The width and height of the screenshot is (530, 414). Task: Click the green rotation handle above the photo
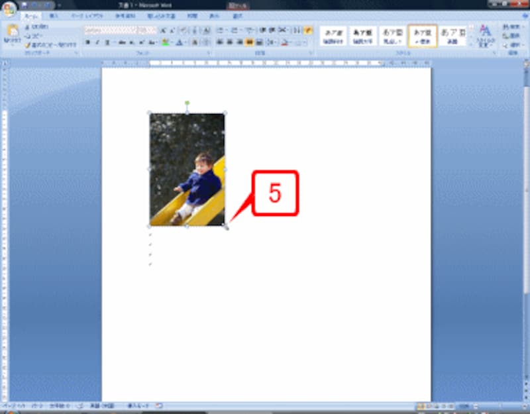[187, 103]
